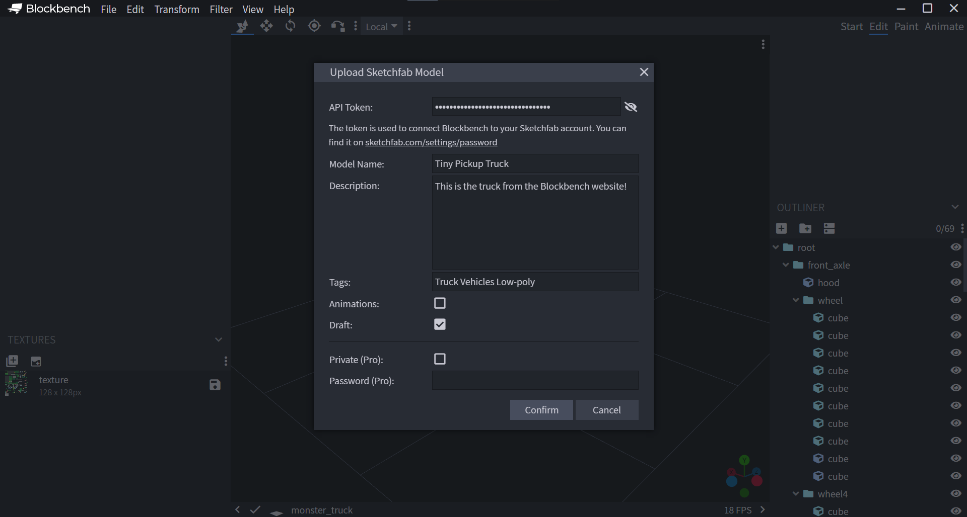The image size is (967, 517).
Task: Switch to the Paint tab
Action: point(906,27)
